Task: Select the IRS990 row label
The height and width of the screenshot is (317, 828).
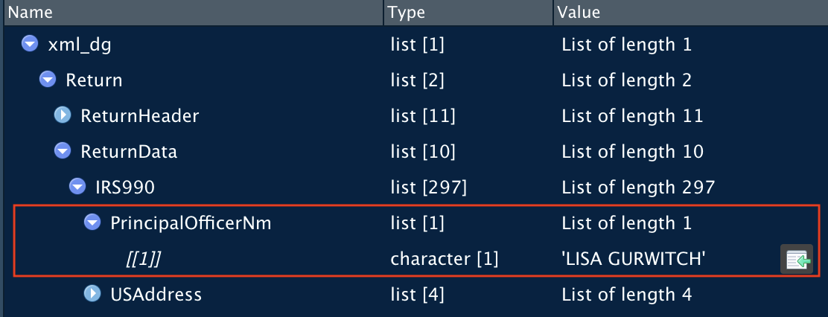Action: click(125, 188)
